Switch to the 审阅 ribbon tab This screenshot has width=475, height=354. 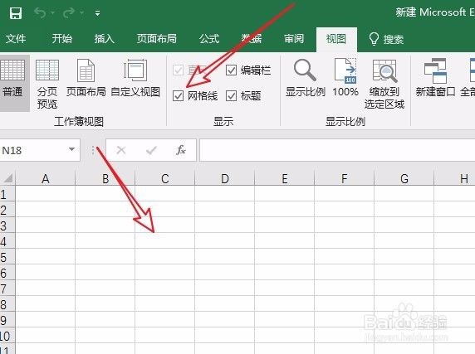click(294, 39)
